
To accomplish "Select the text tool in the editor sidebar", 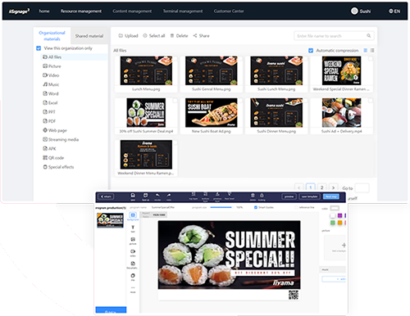I will coord(133,228).
